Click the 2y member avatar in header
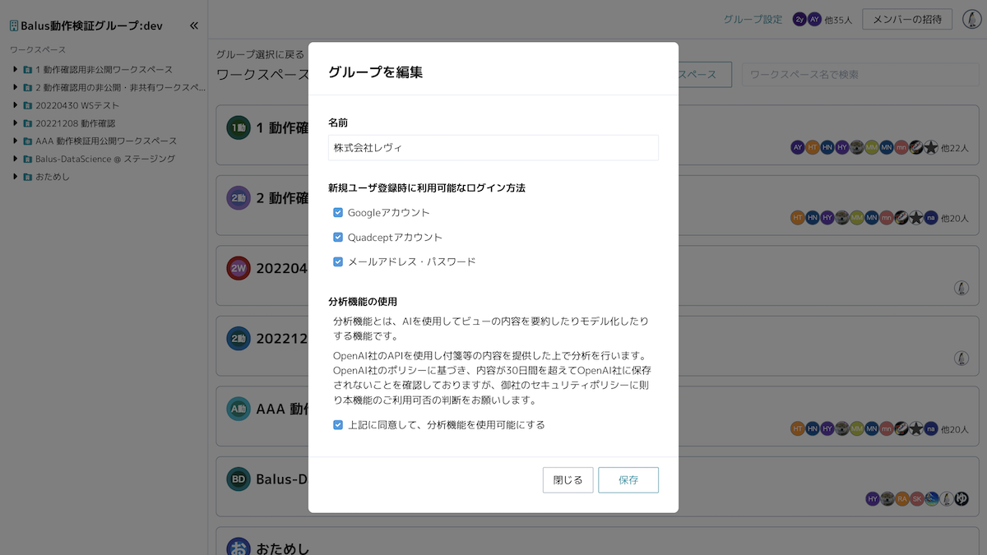The height and width of the screenshot is (555, 987). [x=799, y=19]
